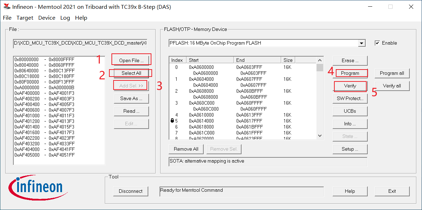Select sector index 2 row 0xA0608000
The image size is (422, 210).
pos(243,91)
